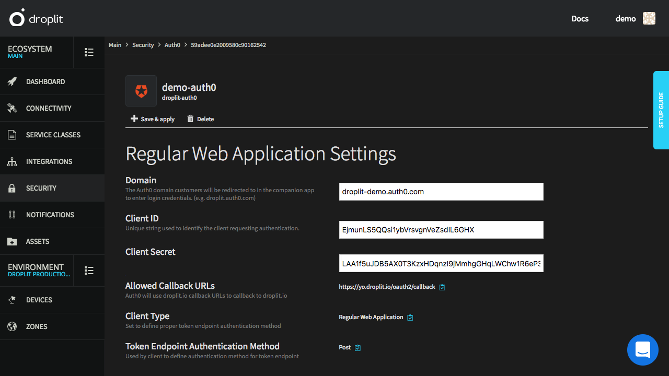Click the Dashboard rocket icon
The width and height of the screenshot is (669, 376).
12,81
